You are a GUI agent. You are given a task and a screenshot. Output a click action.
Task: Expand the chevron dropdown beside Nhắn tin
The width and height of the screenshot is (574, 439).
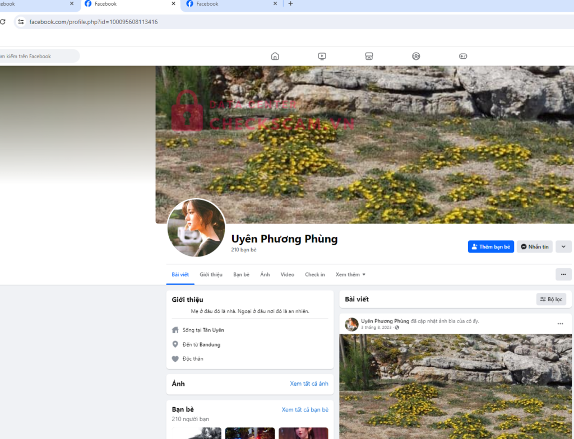pos(563,247)
